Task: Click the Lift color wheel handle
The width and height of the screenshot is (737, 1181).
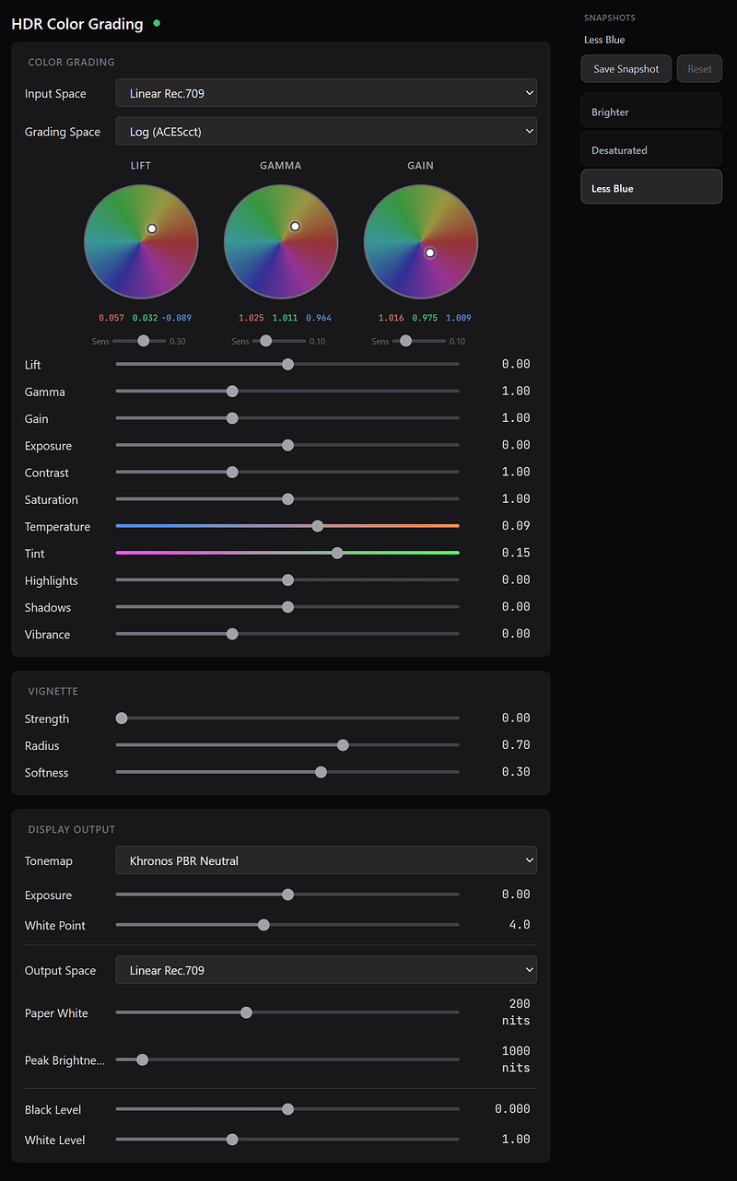Action: click(x=152, y=228)
